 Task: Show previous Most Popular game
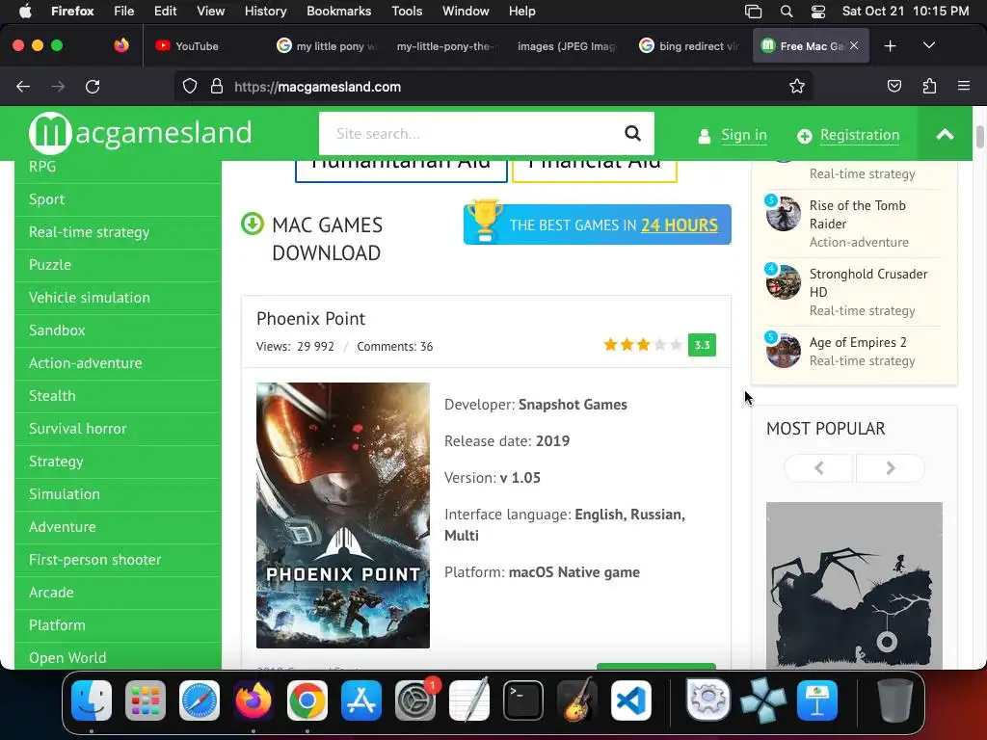click(x=819, y=468)
